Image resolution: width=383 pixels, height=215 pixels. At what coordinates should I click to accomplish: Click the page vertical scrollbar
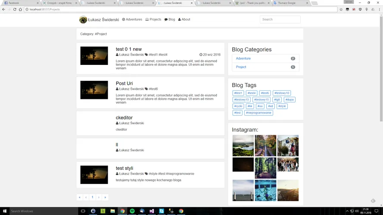[x=381, y=68]
